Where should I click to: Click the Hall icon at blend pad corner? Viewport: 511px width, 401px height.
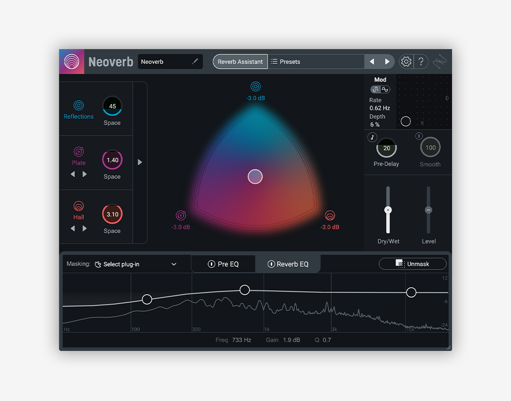pyautogui.click(x=330, y=215)
